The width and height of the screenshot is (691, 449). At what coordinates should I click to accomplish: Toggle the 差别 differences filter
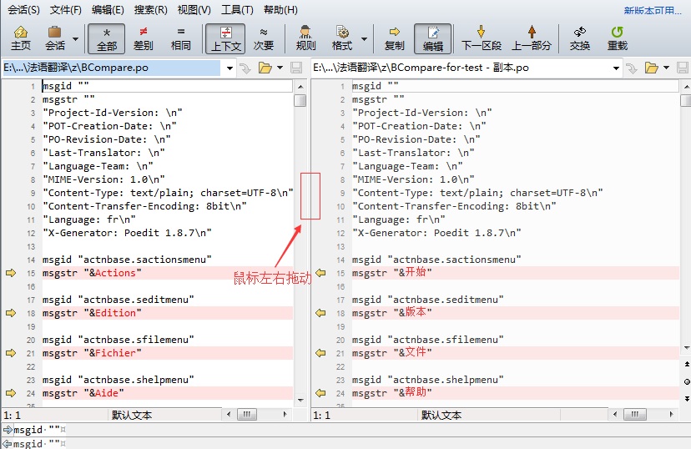click(x=144, y=38)
